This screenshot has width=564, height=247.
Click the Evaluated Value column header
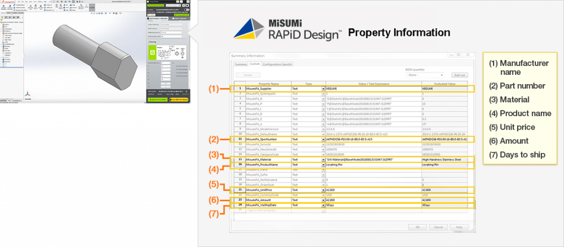[444, 83]
